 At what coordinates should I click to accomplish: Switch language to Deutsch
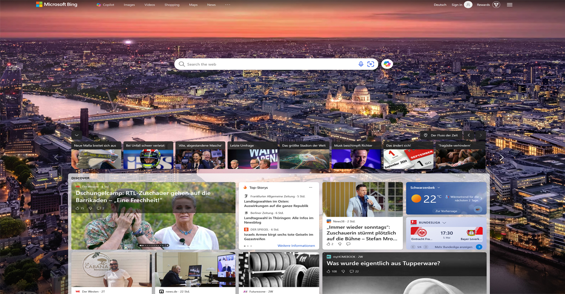(x=440, y=5)
